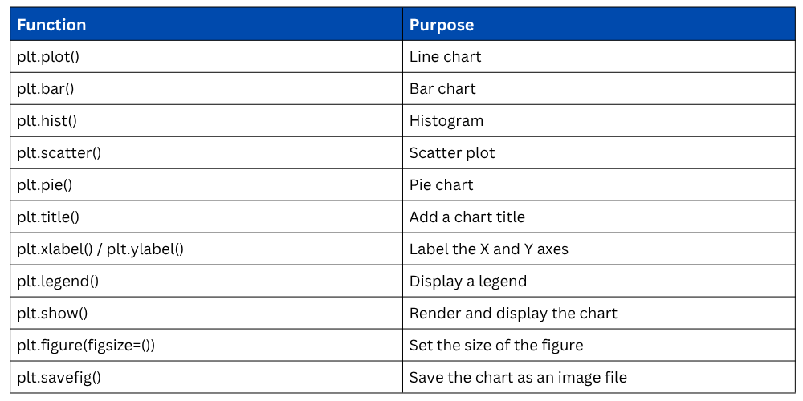
Task: Select the plt.title() function cell
Action: (48, 217)
